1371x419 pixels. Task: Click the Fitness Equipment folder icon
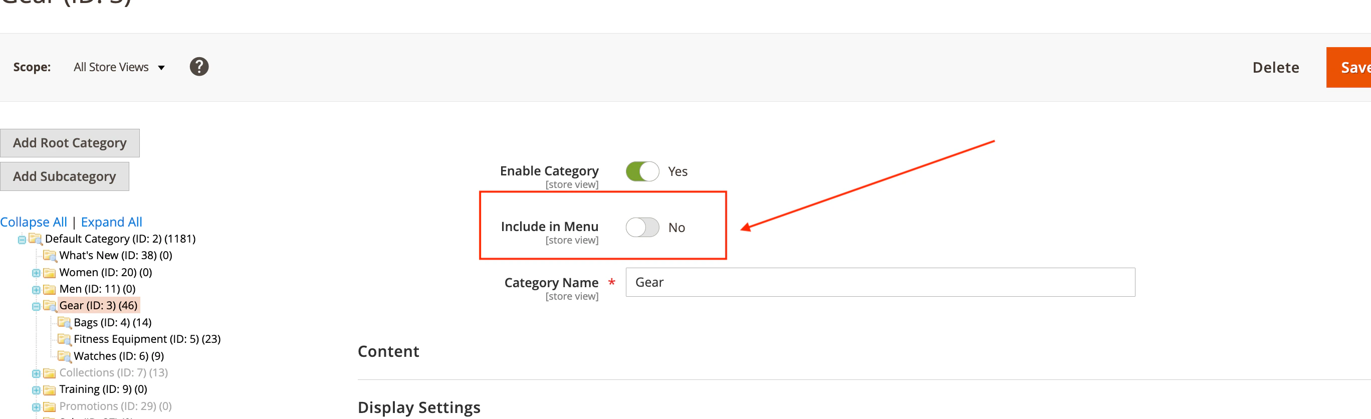[x=65, y=339]
